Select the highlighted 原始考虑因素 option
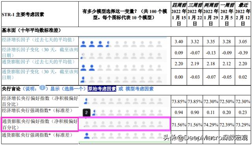 [x=102, y=89]
